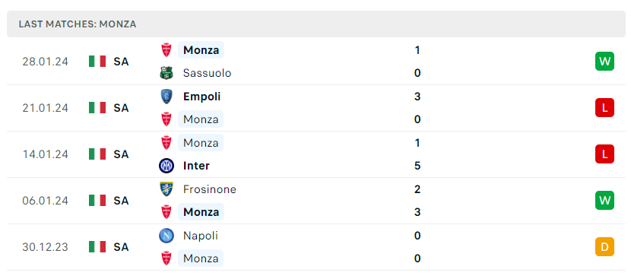The image size is (631, 279).
Task: Open the Napoli team name link
Action: (201, 236)
